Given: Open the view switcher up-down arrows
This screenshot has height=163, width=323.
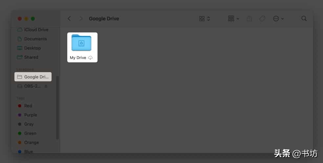Looking at the screenshot, I should click(208, 18).
